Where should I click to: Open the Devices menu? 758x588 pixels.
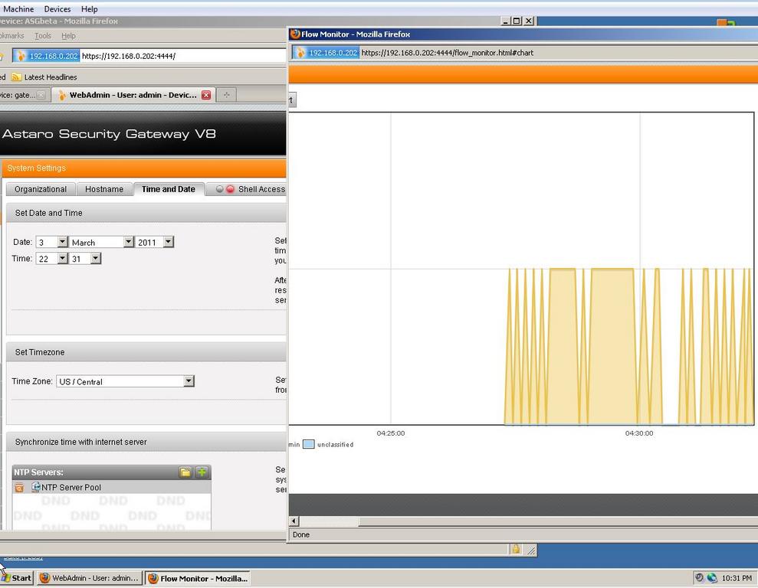(57, 9)
